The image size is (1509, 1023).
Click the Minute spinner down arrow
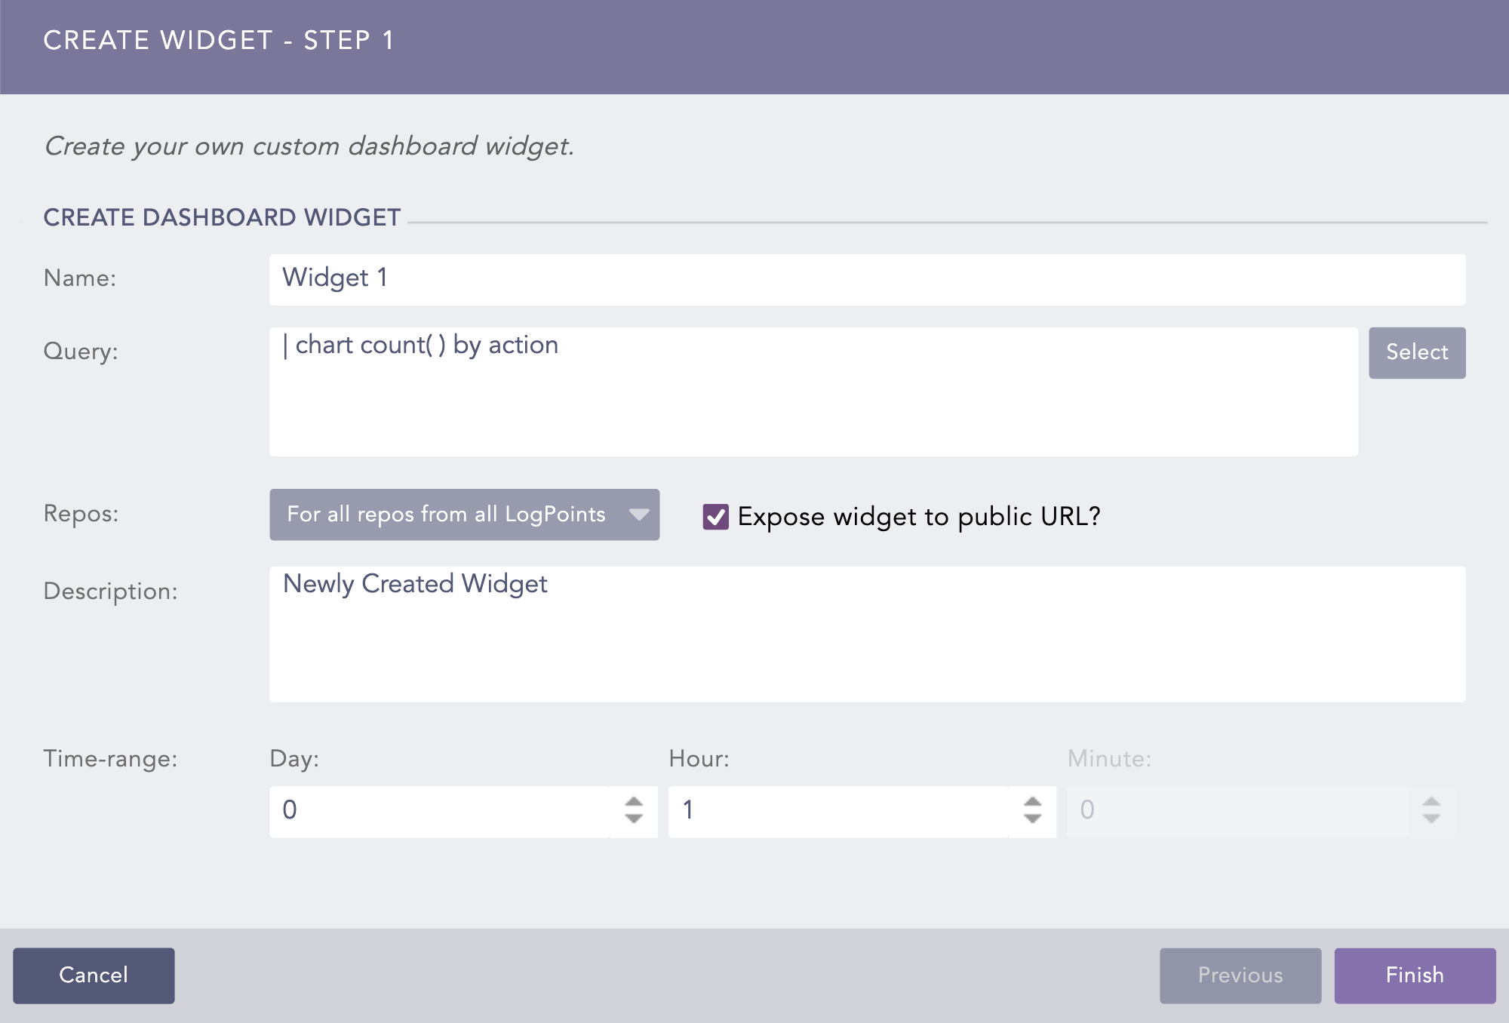coord(1431,819)
